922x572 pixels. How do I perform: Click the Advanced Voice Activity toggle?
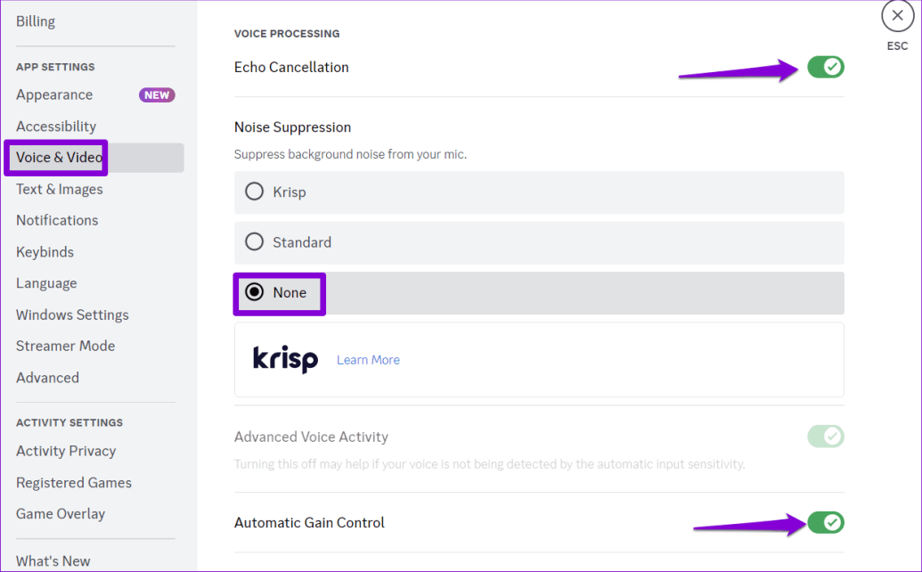[x=825, y=437]
